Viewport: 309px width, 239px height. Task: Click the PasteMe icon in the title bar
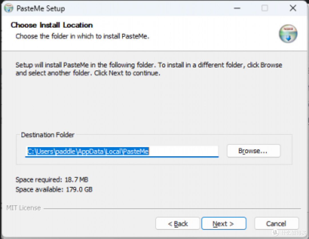click(9, 8)
